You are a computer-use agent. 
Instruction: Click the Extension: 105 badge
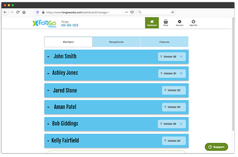coord(174,107)
